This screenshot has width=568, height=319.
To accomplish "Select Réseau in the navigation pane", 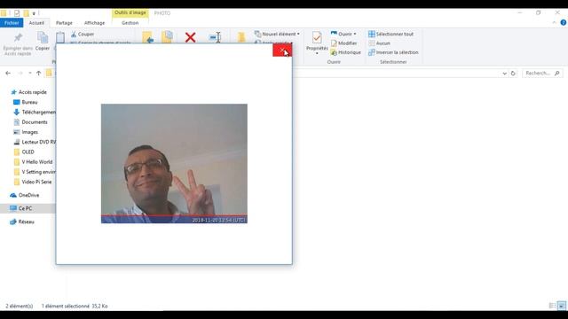I will pyautogui.click(x=22, y=222).
